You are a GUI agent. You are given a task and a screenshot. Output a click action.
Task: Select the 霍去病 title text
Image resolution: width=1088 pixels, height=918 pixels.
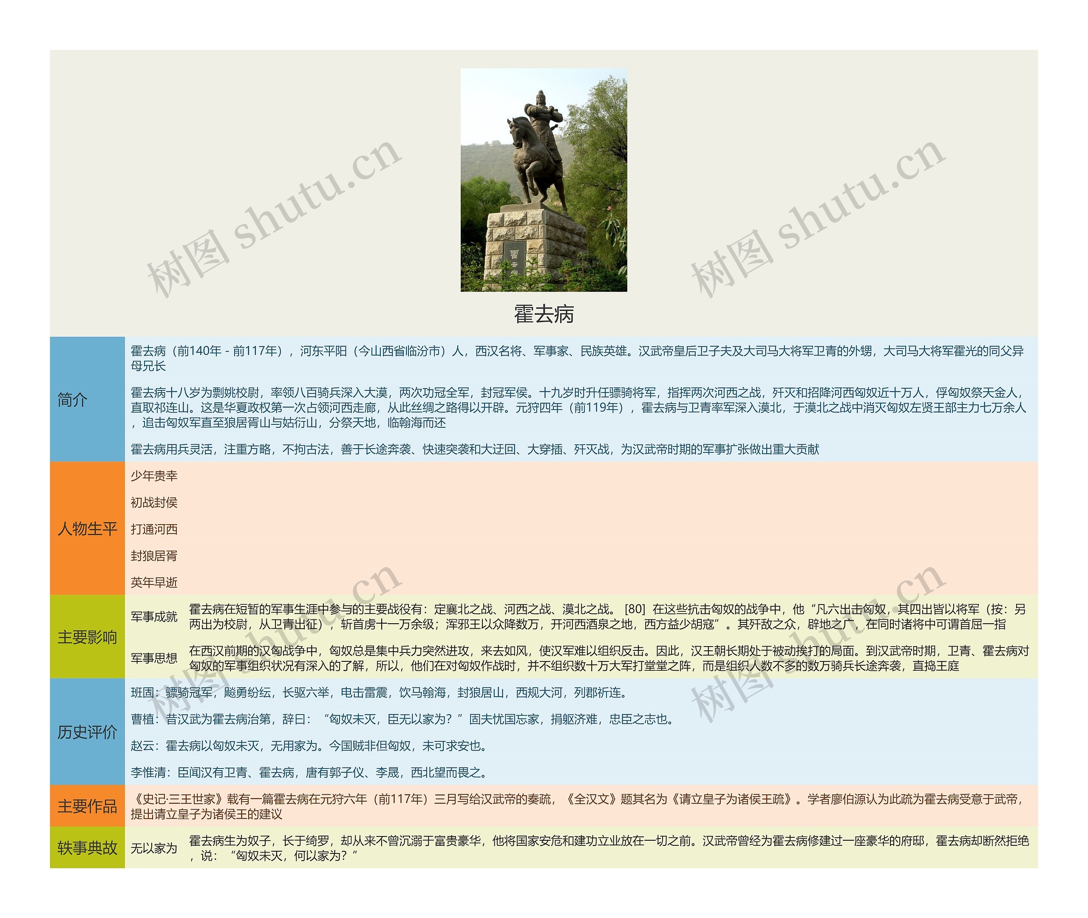(x=544, y=314)
